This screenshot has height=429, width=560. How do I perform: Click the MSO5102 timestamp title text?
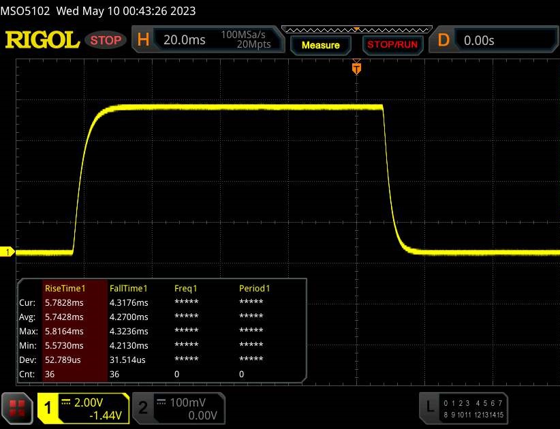(98, 11)
